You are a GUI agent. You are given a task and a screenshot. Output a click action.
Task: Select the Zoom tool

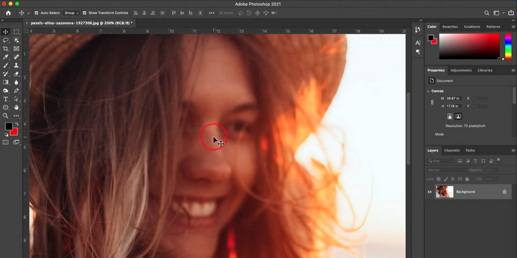tap(6, 116)
